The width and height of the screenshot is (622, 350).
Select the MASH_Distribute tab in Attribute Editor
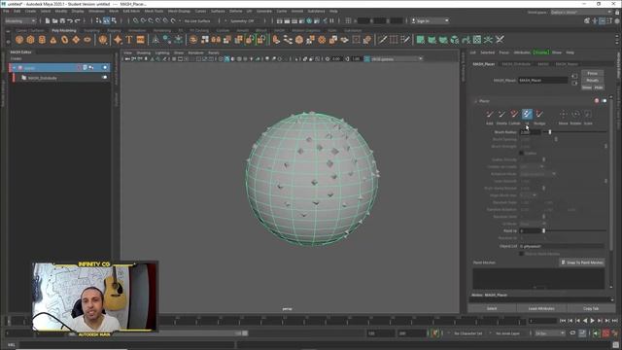tap(516, 64)
